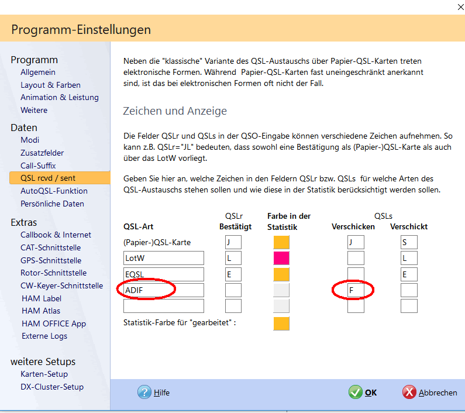465x413 pixels.
Task: Open AutoQSL-Funktion settings
Action: click(54, 191)
